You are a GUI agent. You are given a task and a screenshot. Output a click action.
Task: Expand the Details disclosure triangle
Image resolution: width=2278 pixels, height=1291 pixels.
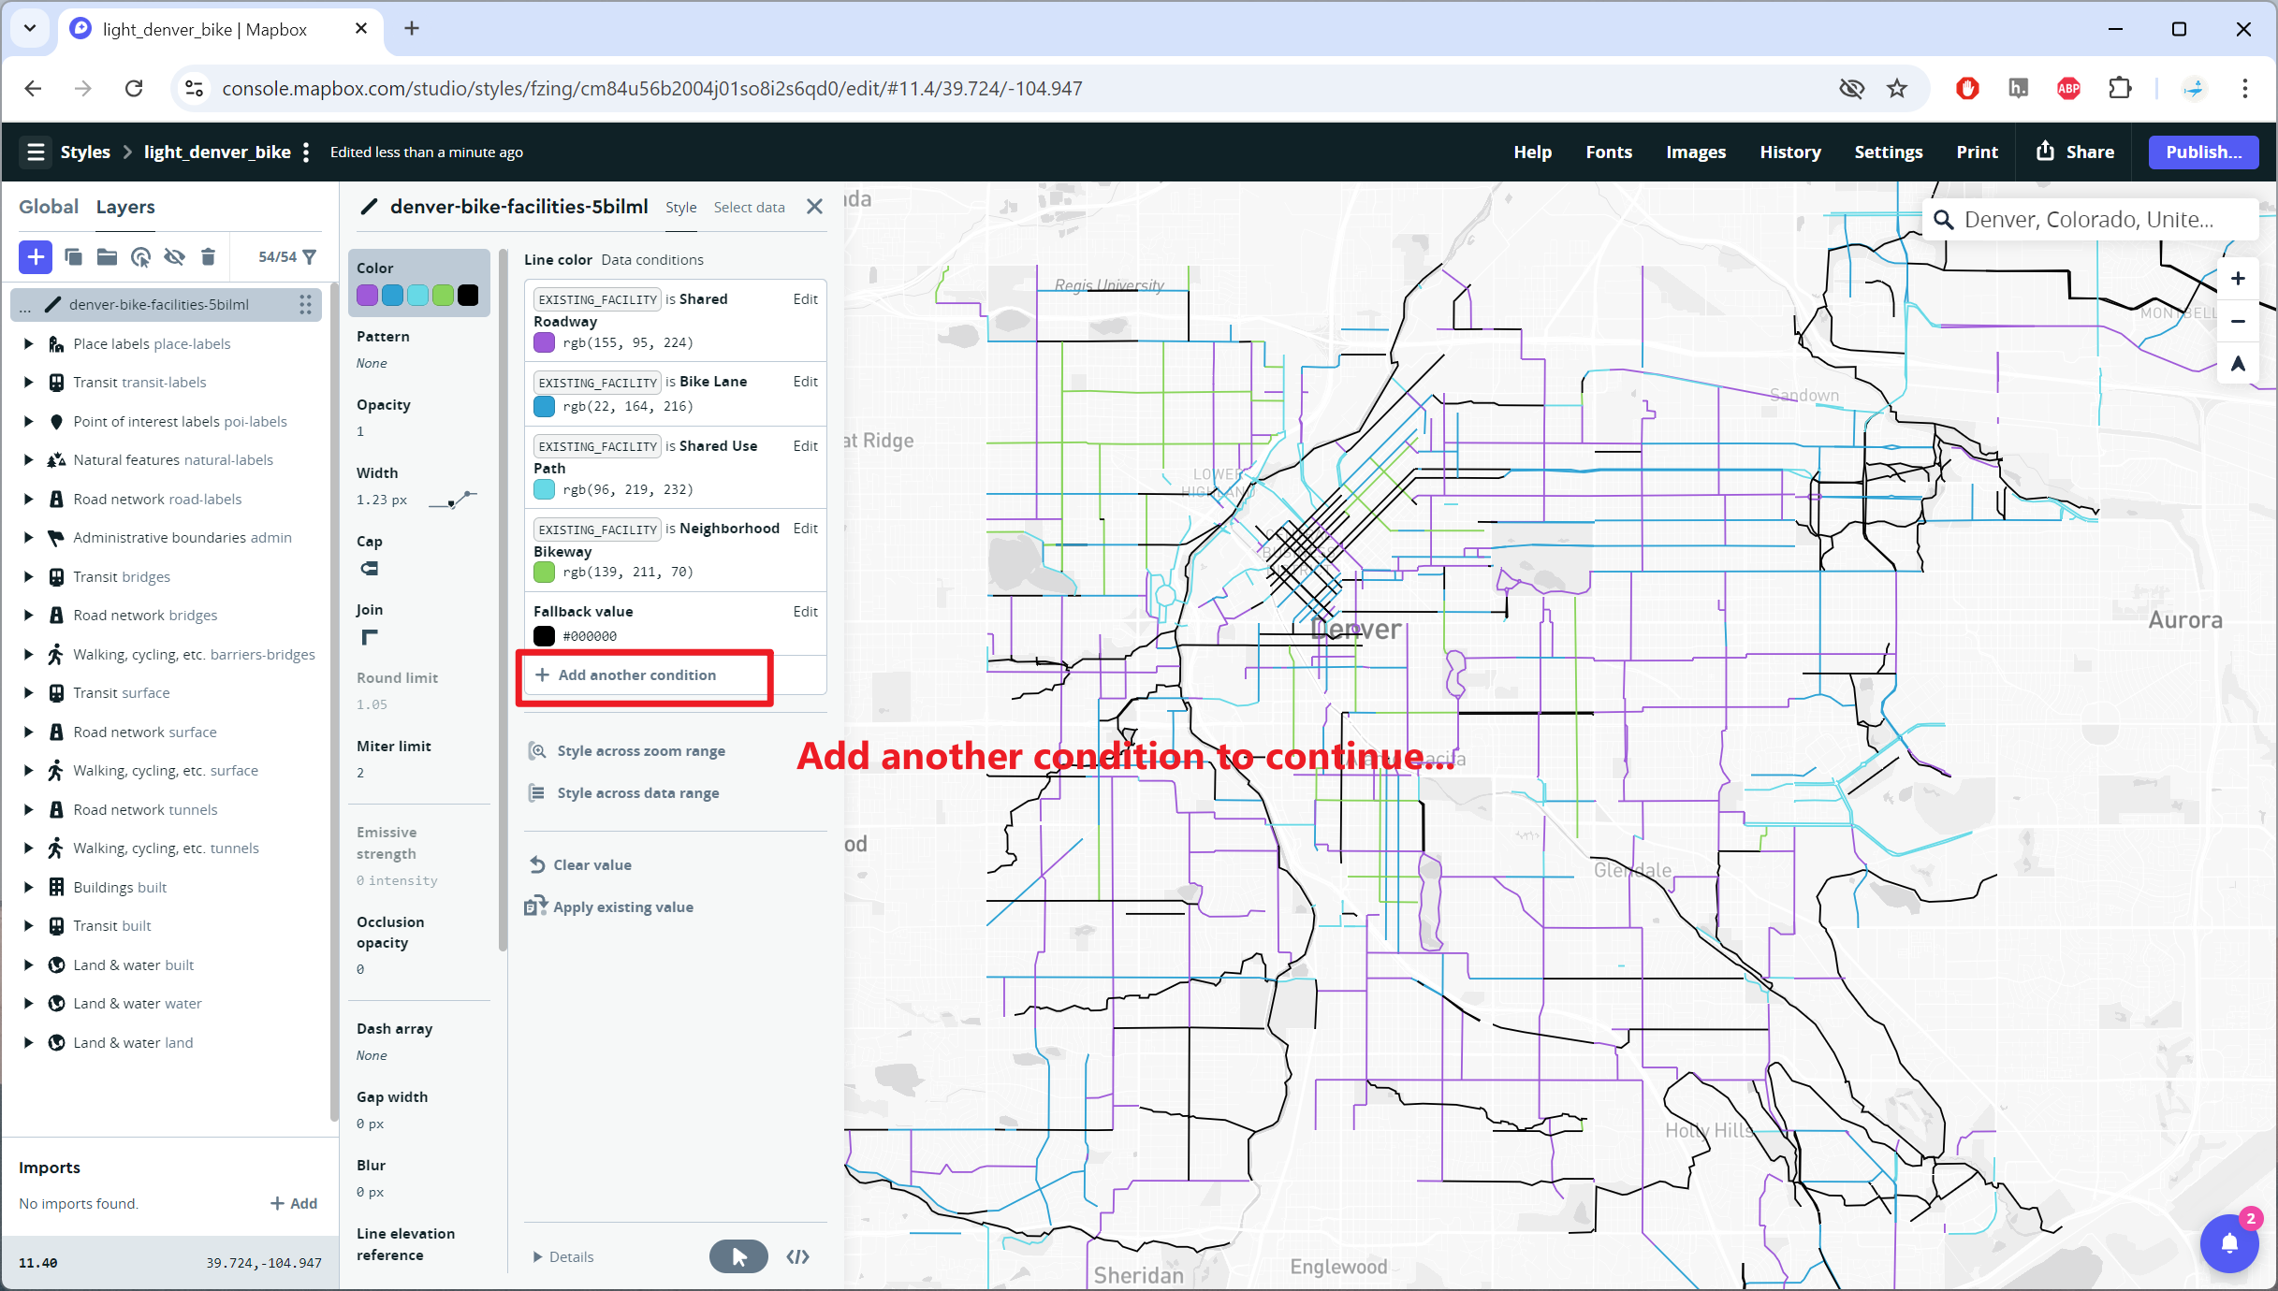coord(537,1256)
